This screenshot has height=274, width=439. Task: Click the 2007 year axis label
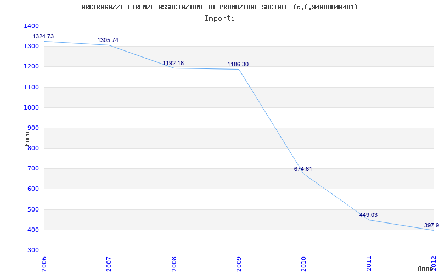(x=109, y=264)
